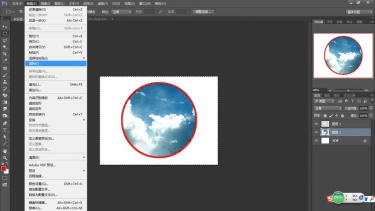Click the 调整边缘 button in options bar

tap(204, 11)
